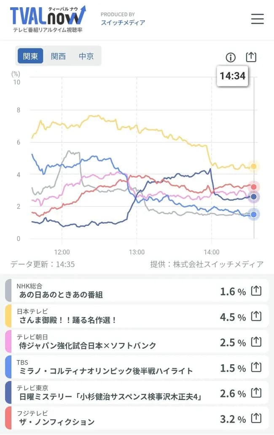Expand the 日本テレビ program entry
The width and height of the screenshot is (274, 435).
126,316
